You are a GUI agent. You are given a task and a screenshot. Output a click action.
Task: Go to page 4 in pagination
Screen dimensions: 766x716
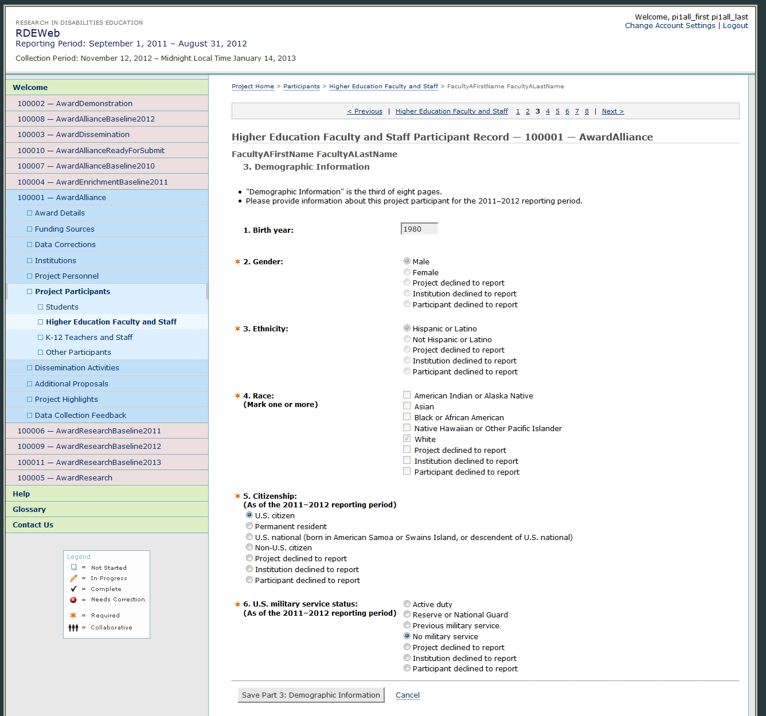coord(548,112)
